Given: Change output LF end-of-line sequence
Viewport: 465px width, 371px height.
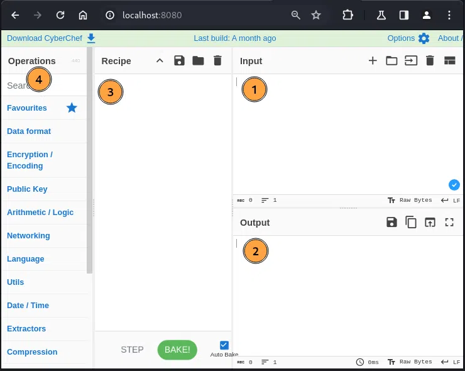Looking at the screenshot, I should [451, 362].
